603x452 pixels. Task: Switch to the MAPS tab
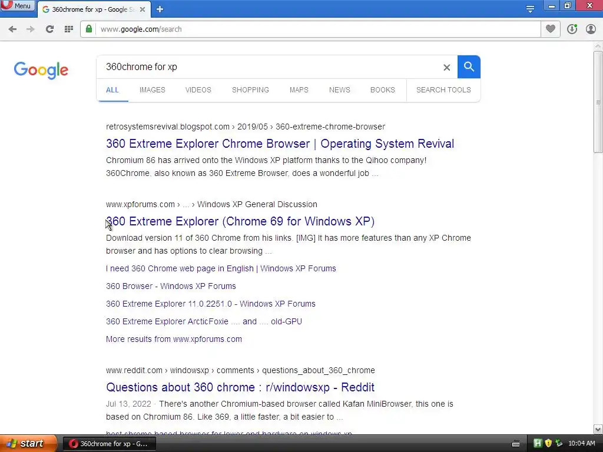299,90
